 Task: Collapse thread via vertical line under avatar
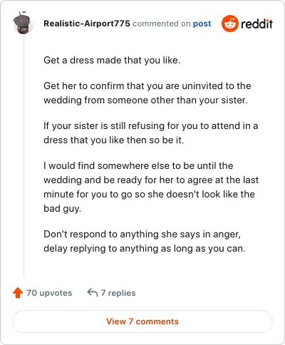[x=24, y=155]
